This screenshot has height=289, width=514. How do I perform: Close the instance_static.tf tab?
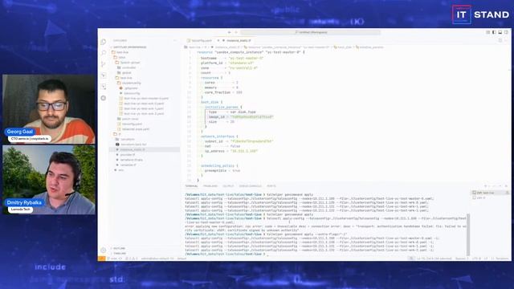point(218,41)
